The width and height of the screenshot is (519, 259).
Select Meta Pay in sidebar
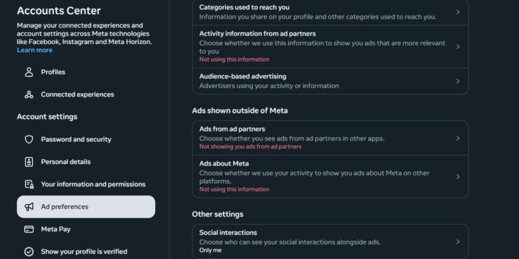pos(54,229)
